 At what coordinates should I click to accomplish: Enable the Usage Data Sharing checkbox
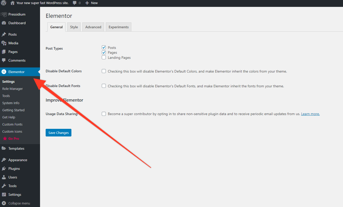click(104, 114)
